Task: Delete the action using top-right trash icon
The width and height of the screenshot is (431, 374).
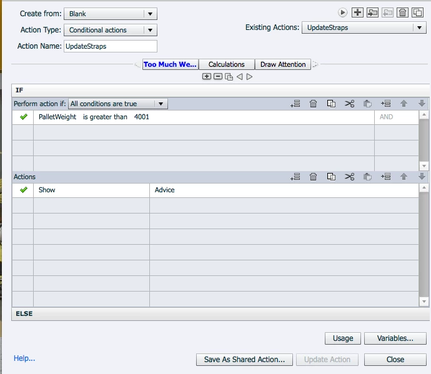Action: (402, 12)
